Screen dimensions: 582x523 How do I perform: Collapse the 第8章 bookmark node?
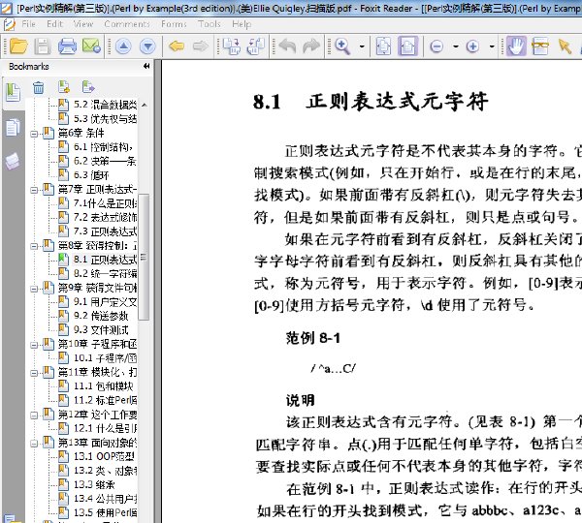pyautogui.click(x=34, y=246)
